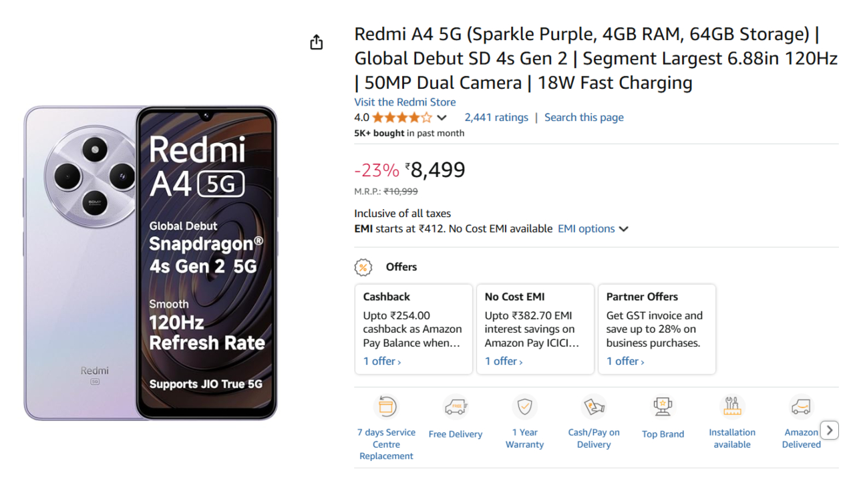This screenshot has height=481, width=855.
Task: Open the Cashback 1 offer link
Action: click(x=382, y=361)
